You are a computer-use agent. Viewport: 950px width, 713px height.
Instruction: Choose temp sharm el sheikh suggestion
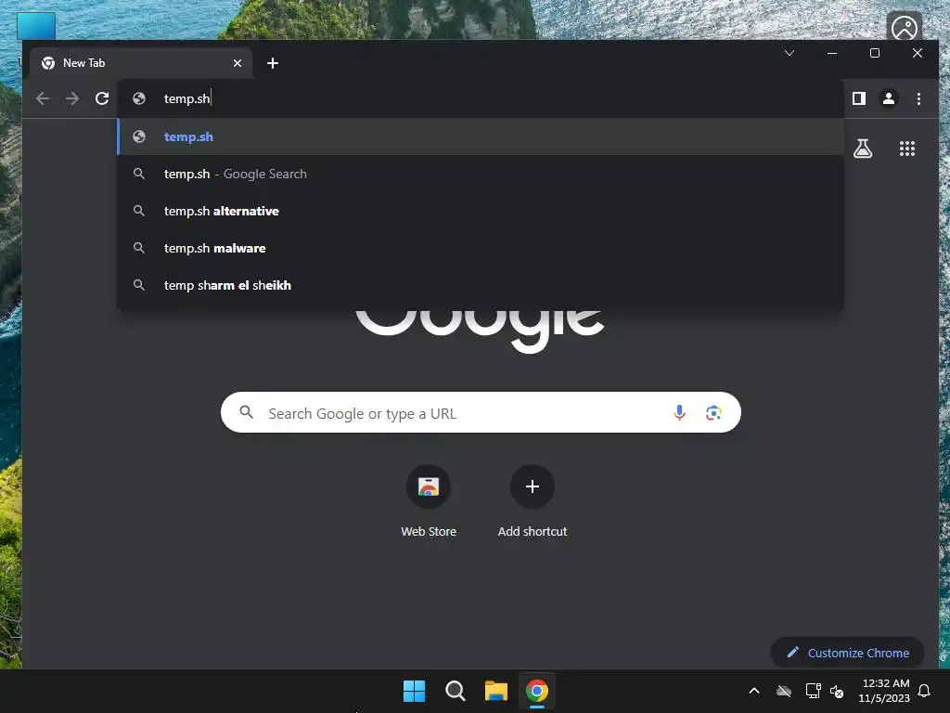[481, 285]
